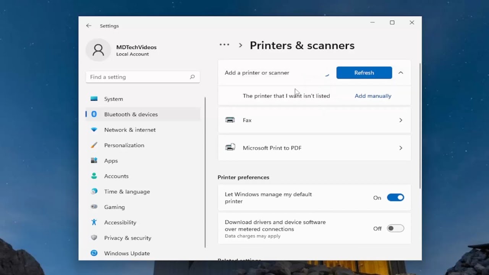Go to Network & internet
489x275 pixels.
tap(143, 130)
